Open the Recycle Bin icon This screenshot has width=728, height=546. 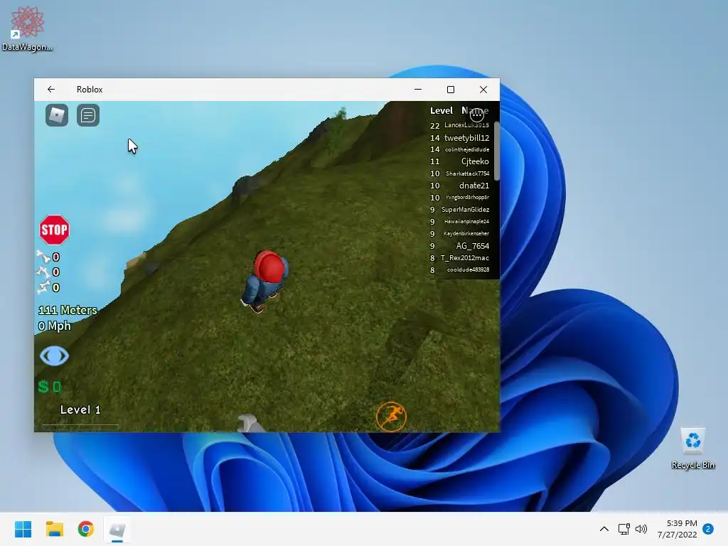tap(692, 448)
